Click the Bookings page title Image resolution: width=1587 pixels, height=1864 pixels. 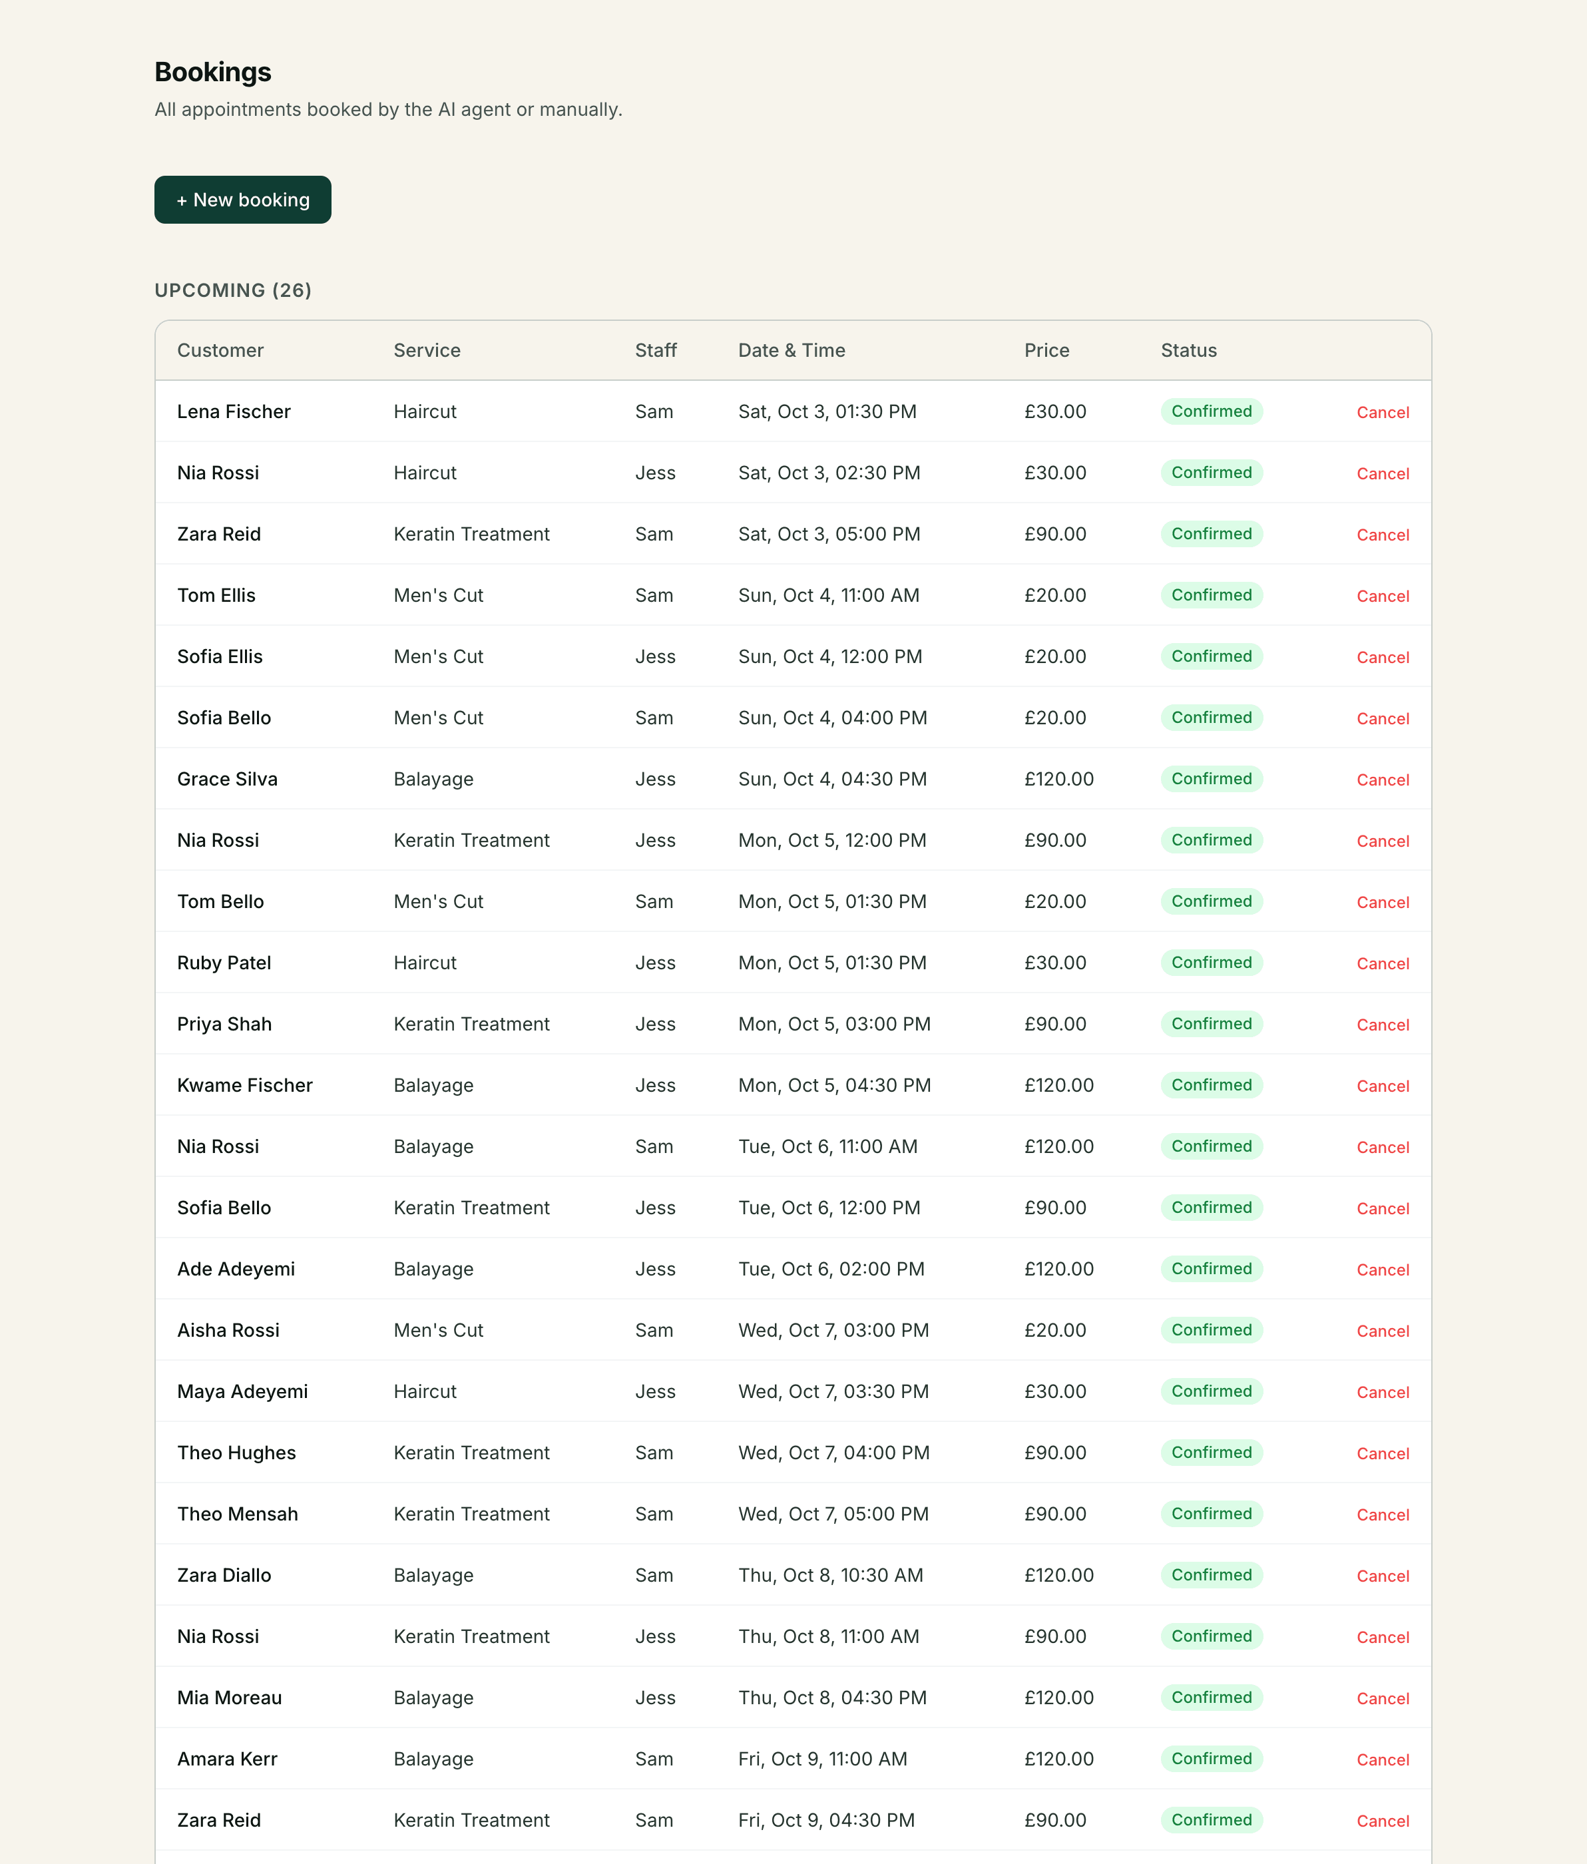pyautogui.click(x=212, y=72)
